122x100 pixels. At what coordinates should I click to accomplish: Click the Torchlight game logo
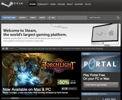(59, 66)
